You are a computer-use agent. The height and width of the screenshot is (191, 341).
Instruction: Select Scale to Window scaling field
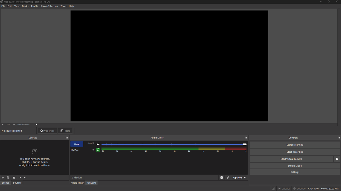[25, 125]
